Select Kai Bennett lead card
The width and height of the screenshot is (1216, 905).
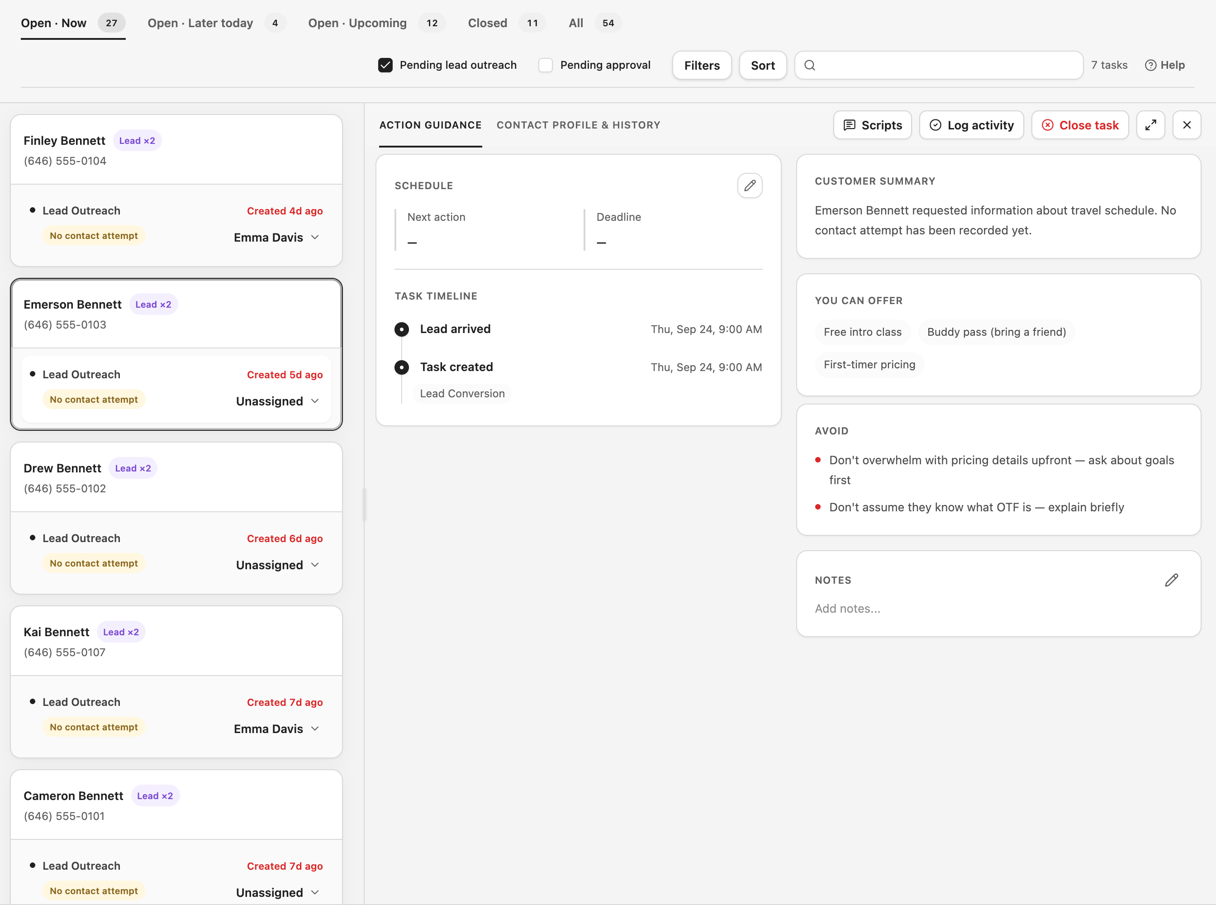176,681
